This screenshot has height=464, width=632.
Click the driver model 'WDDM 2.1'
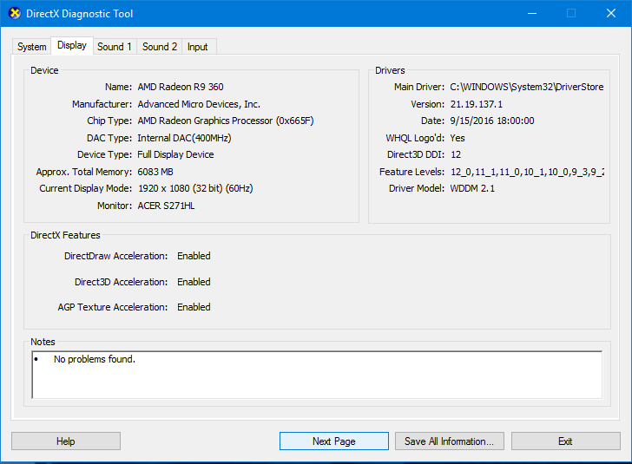[x=472, y=188]
